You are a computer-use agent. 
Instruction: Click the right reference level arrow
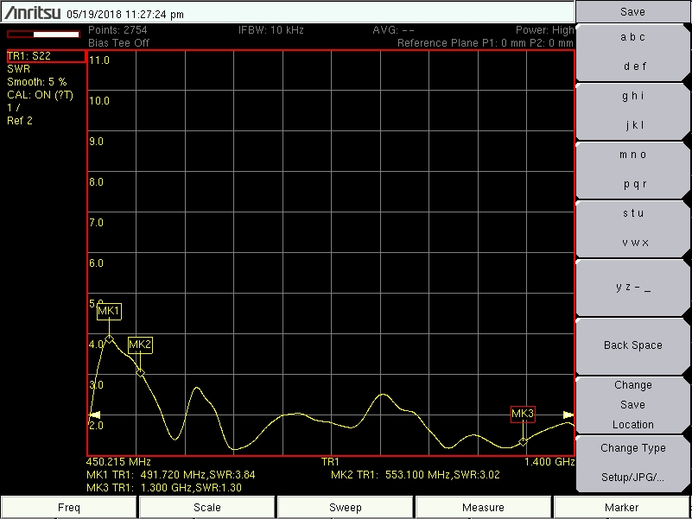point(568,415)
